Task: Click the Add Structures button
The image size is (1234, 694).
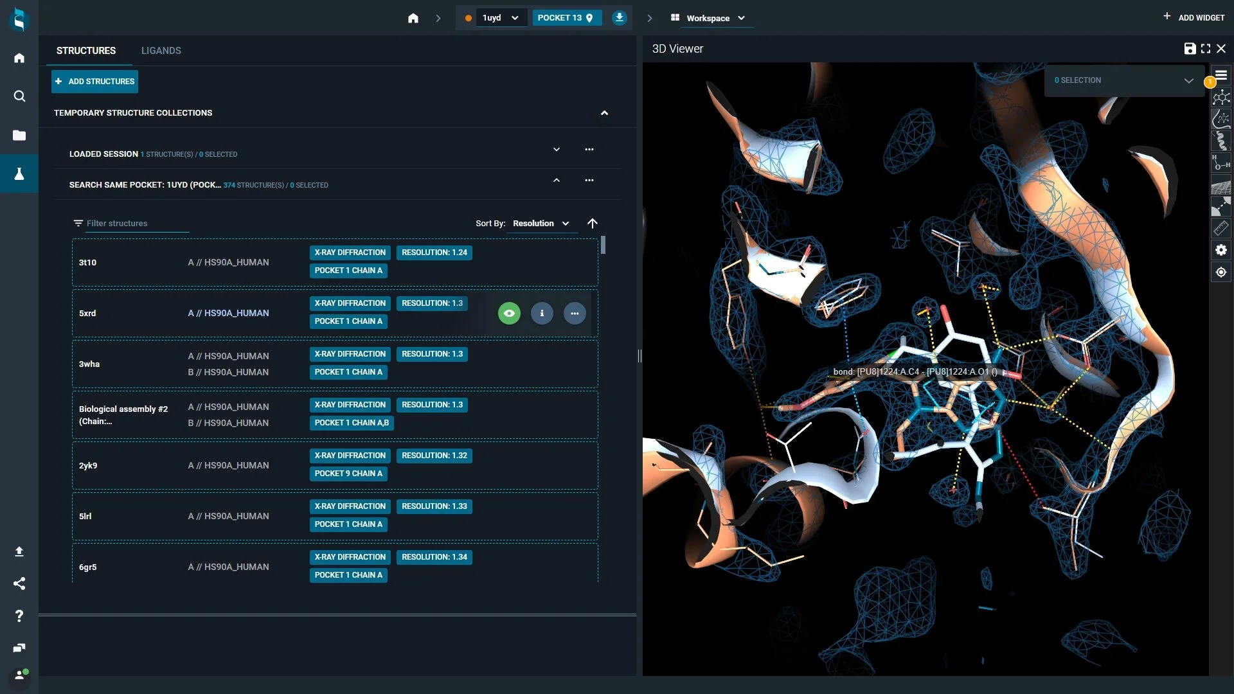Action: coord(95,82)
